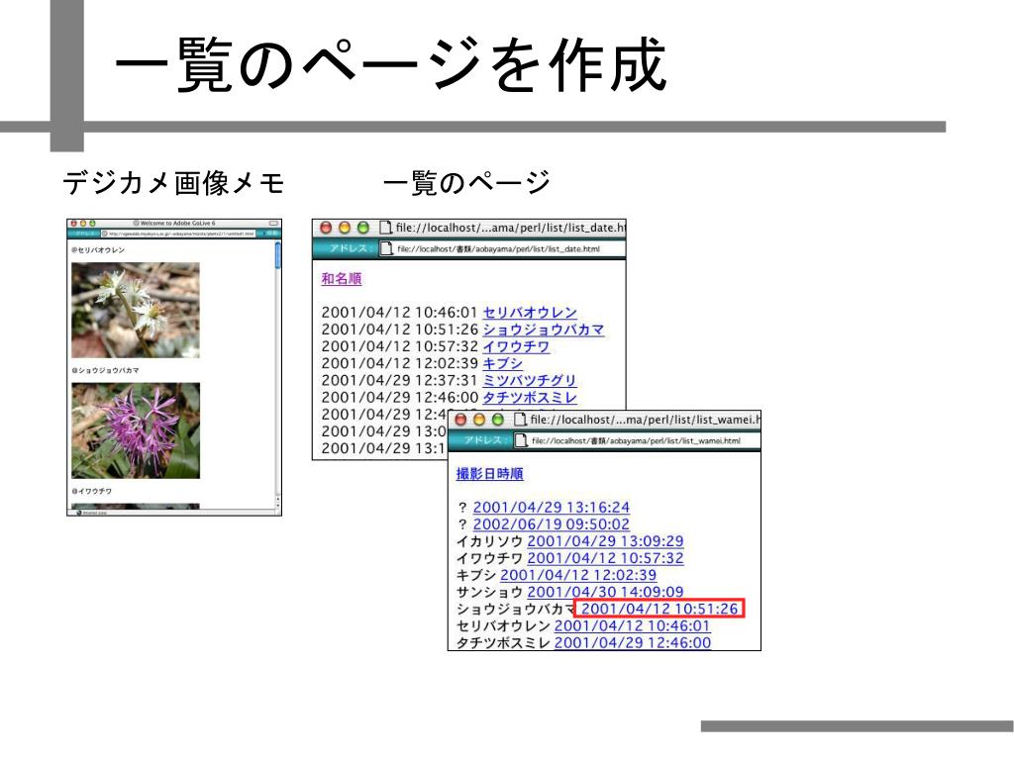The height and width of the screenshot is (760, 1014).
Task: Open the 2001/04/29 13:16:24 link
Action: click(552, 508)
